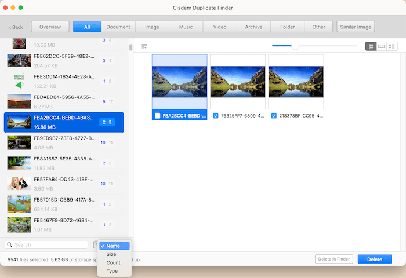This screenshot has height=278, width=406.
Task: Check the FBA2BCC4-BEBD file checkbox
Action: click(x=157, y=115)
